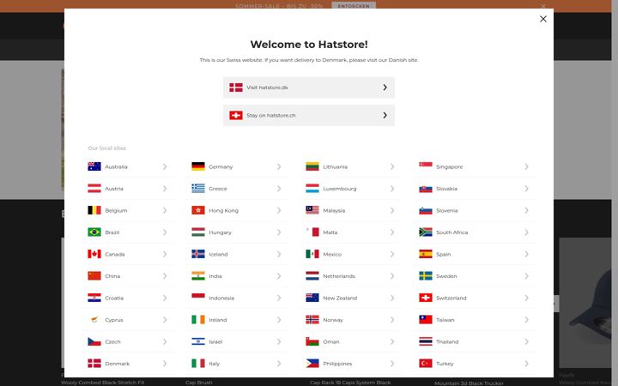
Task: Click the chevron on the Slovakia row
Action: coord(526,189)
